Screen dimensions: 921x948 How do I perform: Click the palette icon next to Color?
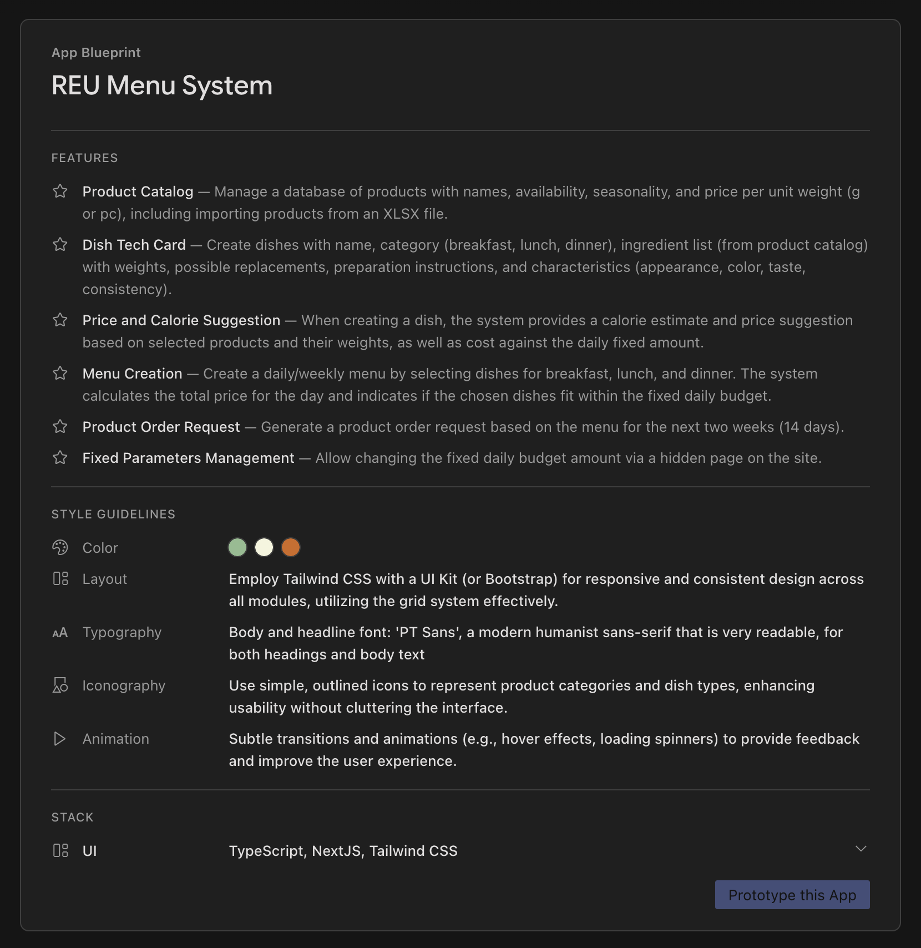60,548
